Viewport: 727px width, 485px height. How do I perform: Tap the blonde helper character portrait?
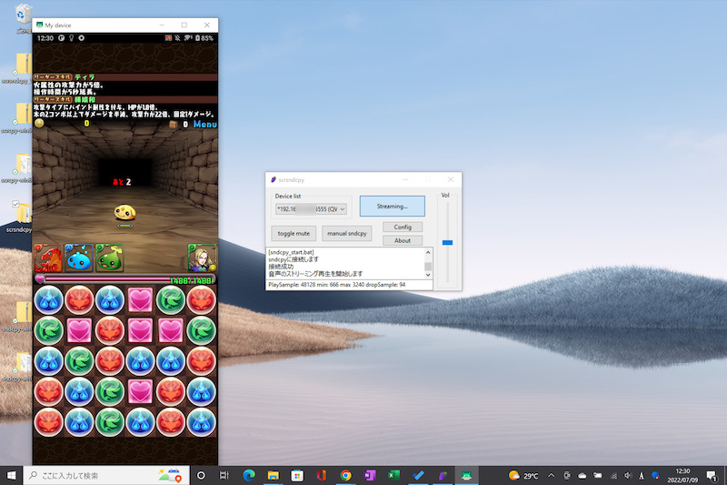203,258
